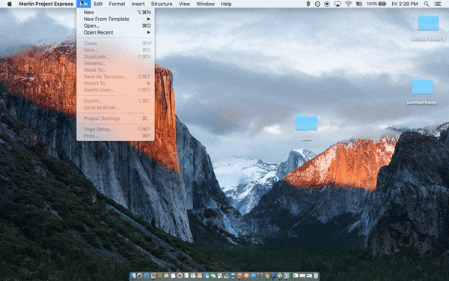Open the Help menu
Image resolution: width=449 pixels, height=281 pixels.
(226, 4)
